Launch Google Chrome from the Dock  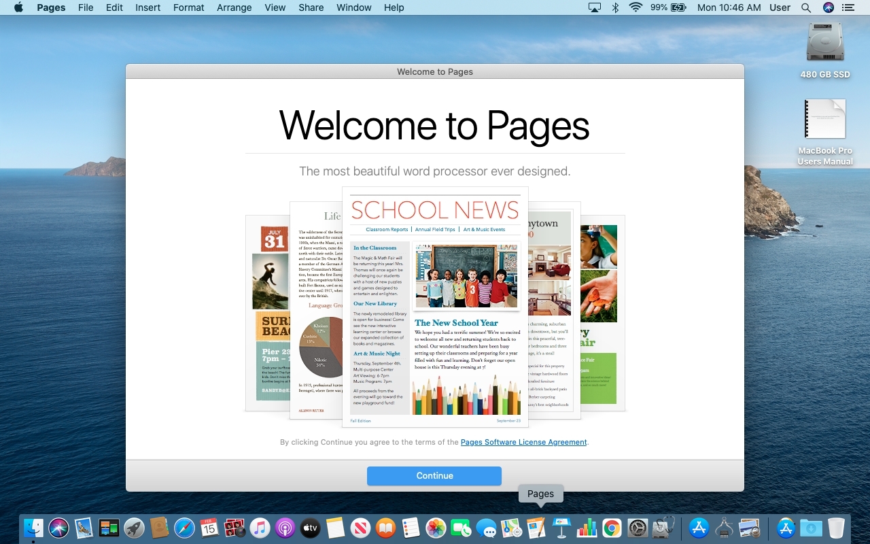pos(612,528)
